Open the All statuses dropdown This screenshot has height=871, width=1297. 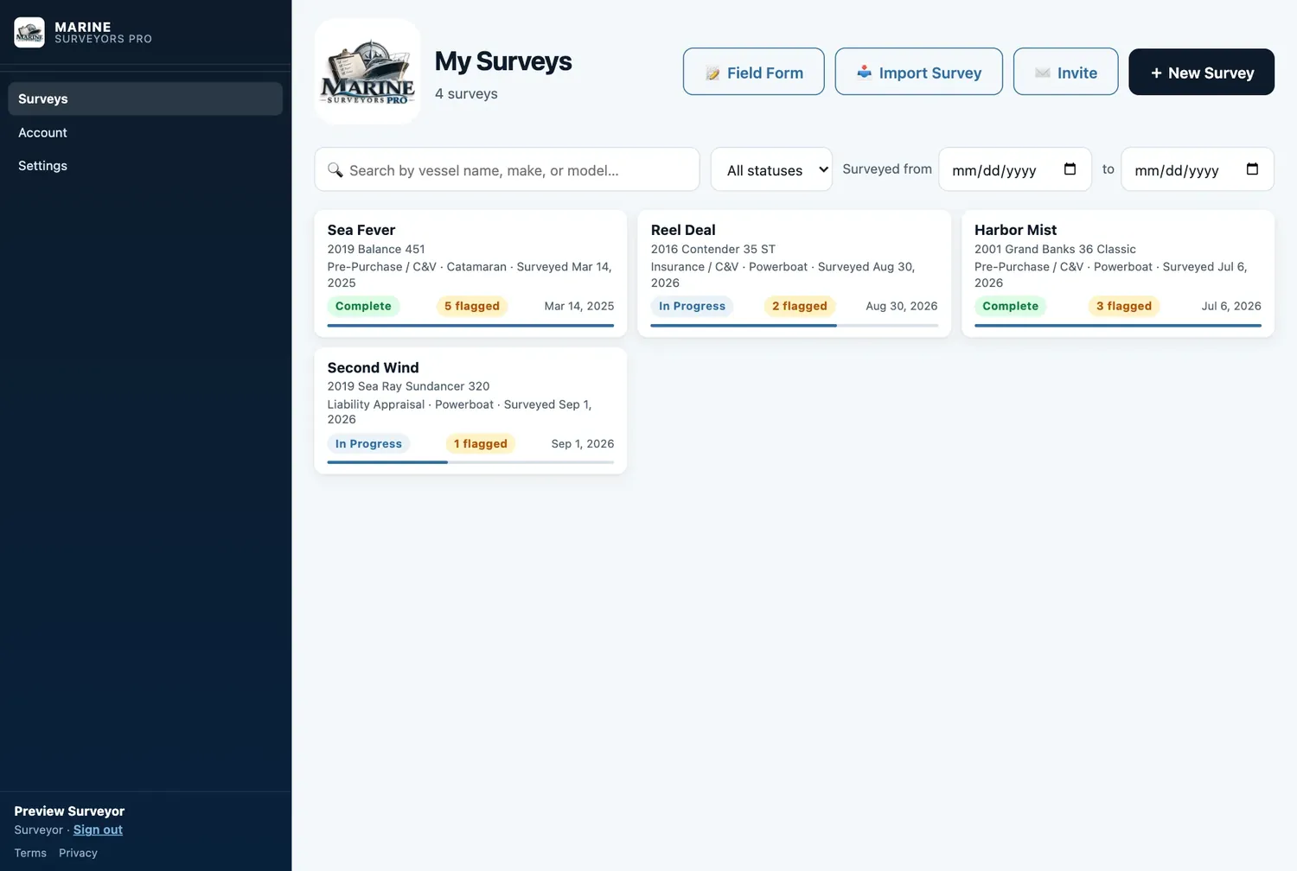click(x=771, y=169)
